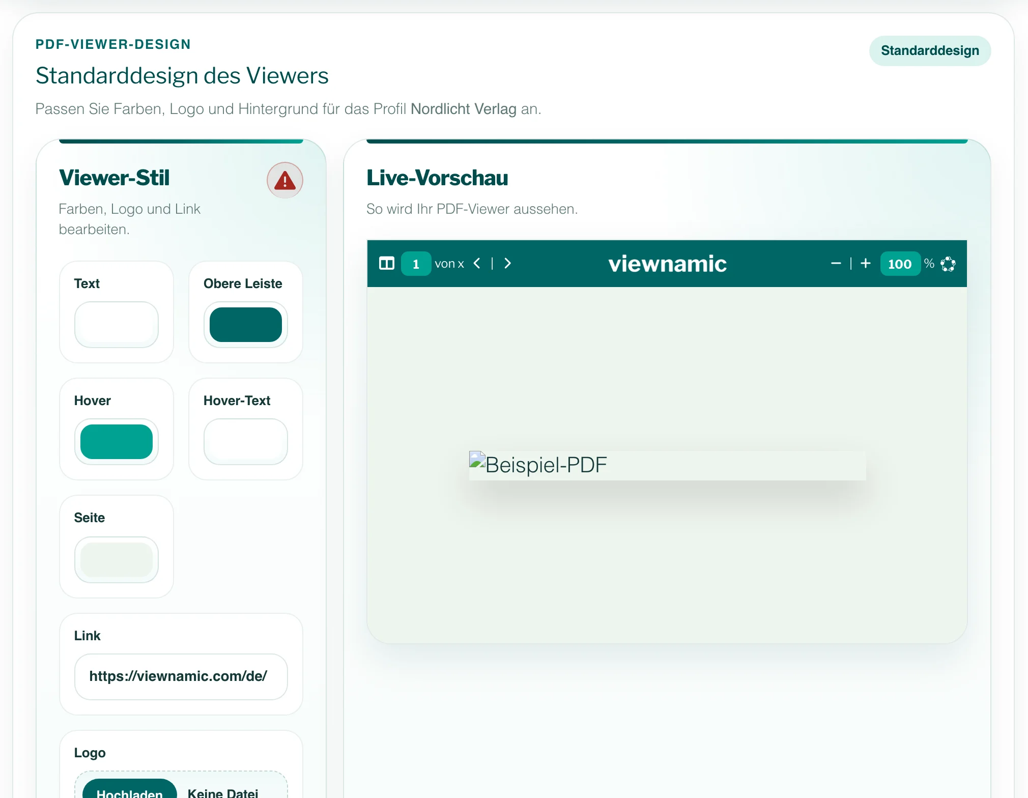Image resolution: width=1028 pixels, height=798 pixels.
Task: Click the red warning triangle icon
Action: pyautogui.click(x=285, y=180)
